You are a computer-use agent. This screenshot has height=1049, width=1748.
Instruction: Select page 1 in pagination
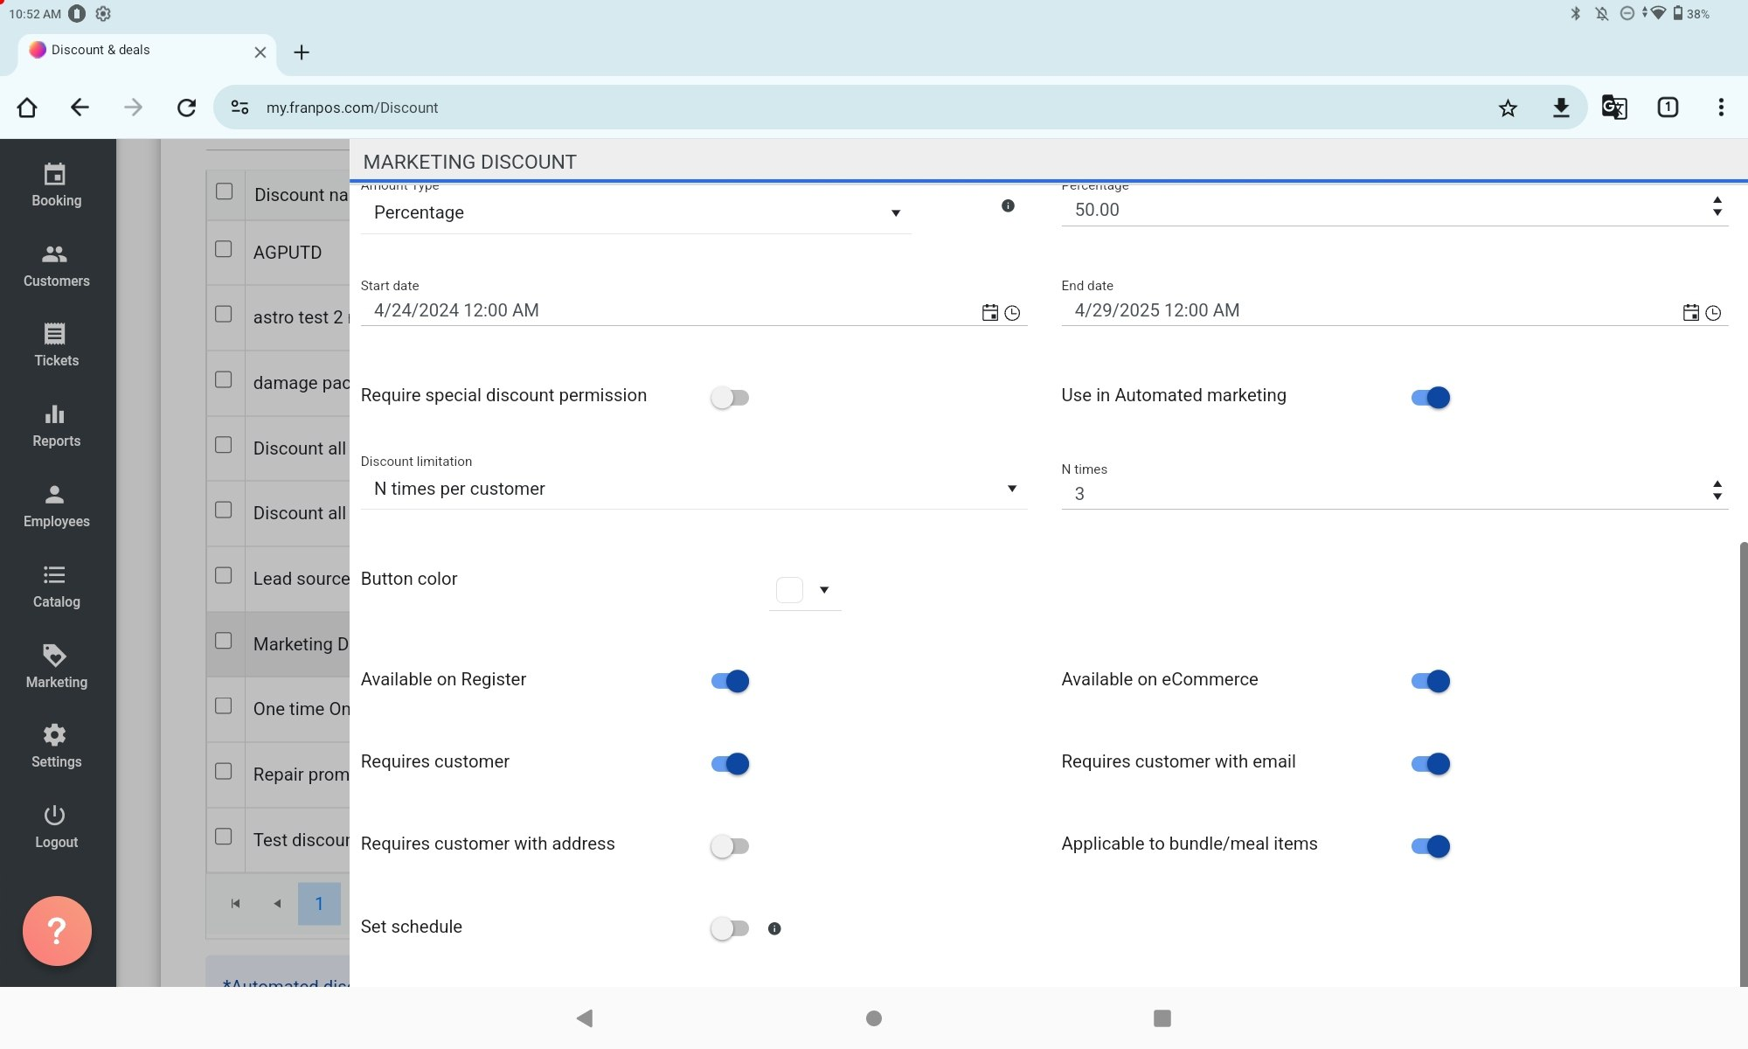[319, 904]
